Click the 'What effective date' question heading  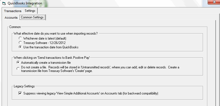(55, 34)
